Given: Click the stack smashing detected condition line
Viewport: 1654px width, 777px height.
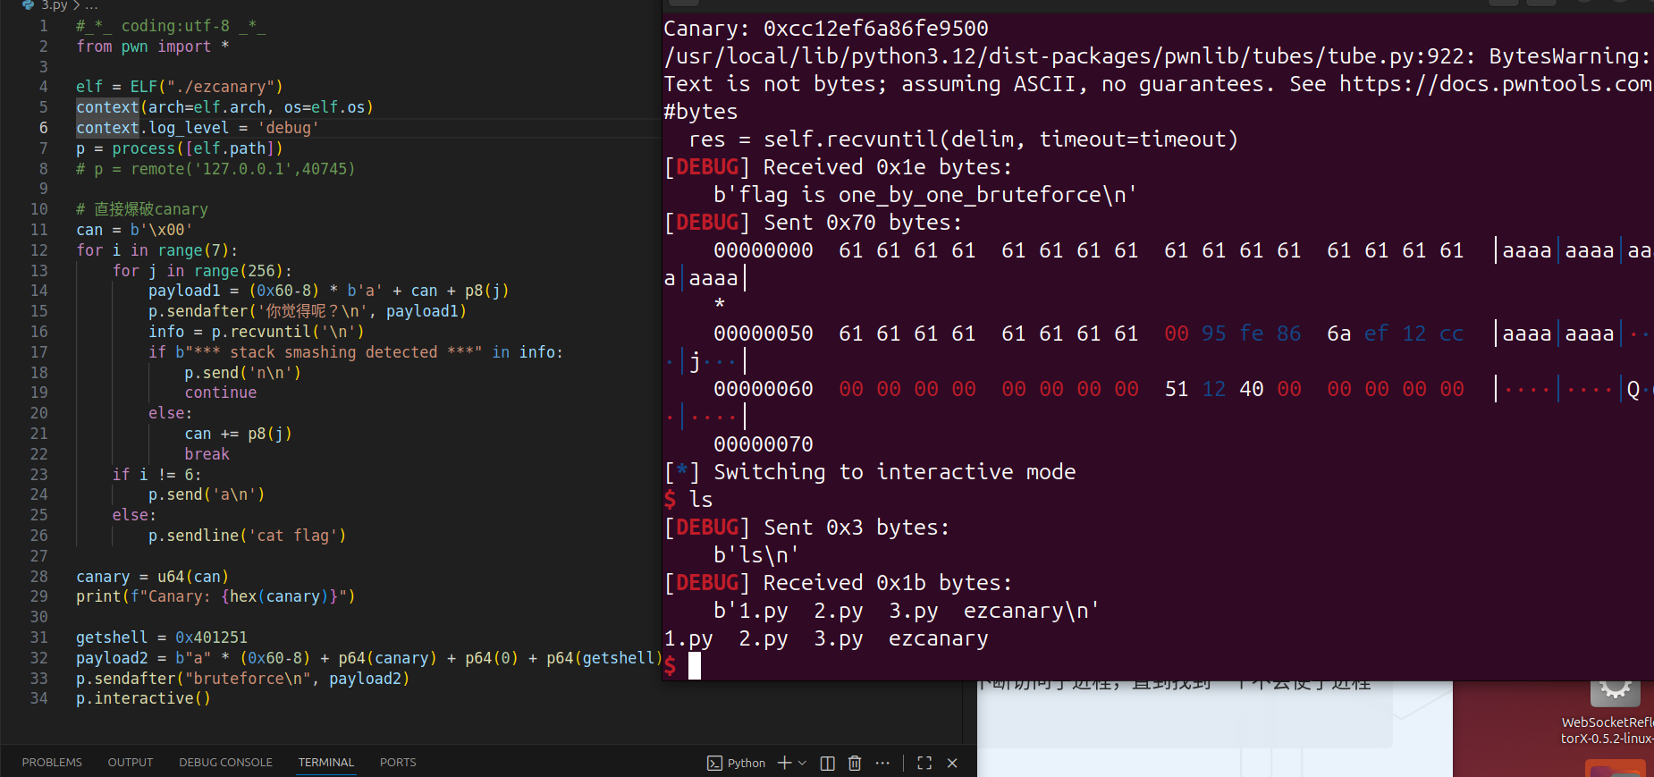Looking at the screenshot, I should click(x=356, y=352).
